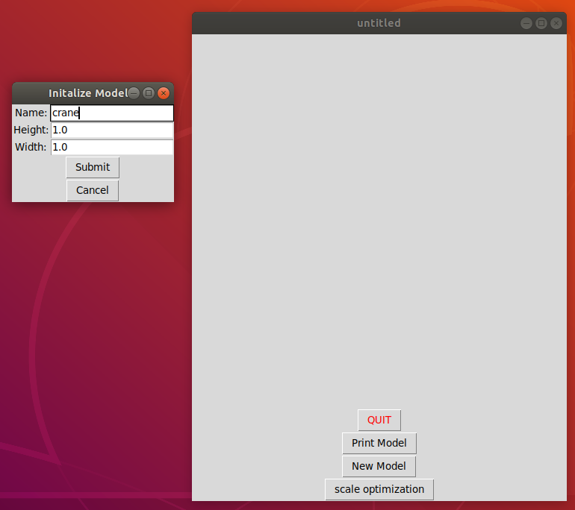Click the red QUIT button
Screen dimensions: 575x510
379,420
